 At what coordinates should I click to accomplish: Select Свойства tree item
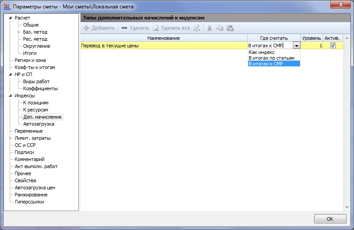tap(25, 180)
